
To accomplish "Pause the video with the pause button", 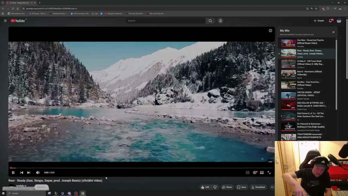I will click(13, 173).
